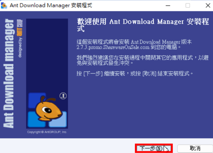This screenshot has width=213, height=153.
Task: Click the 歡迎使用 Ant Download Manager heading
Action: pos(143,25)
